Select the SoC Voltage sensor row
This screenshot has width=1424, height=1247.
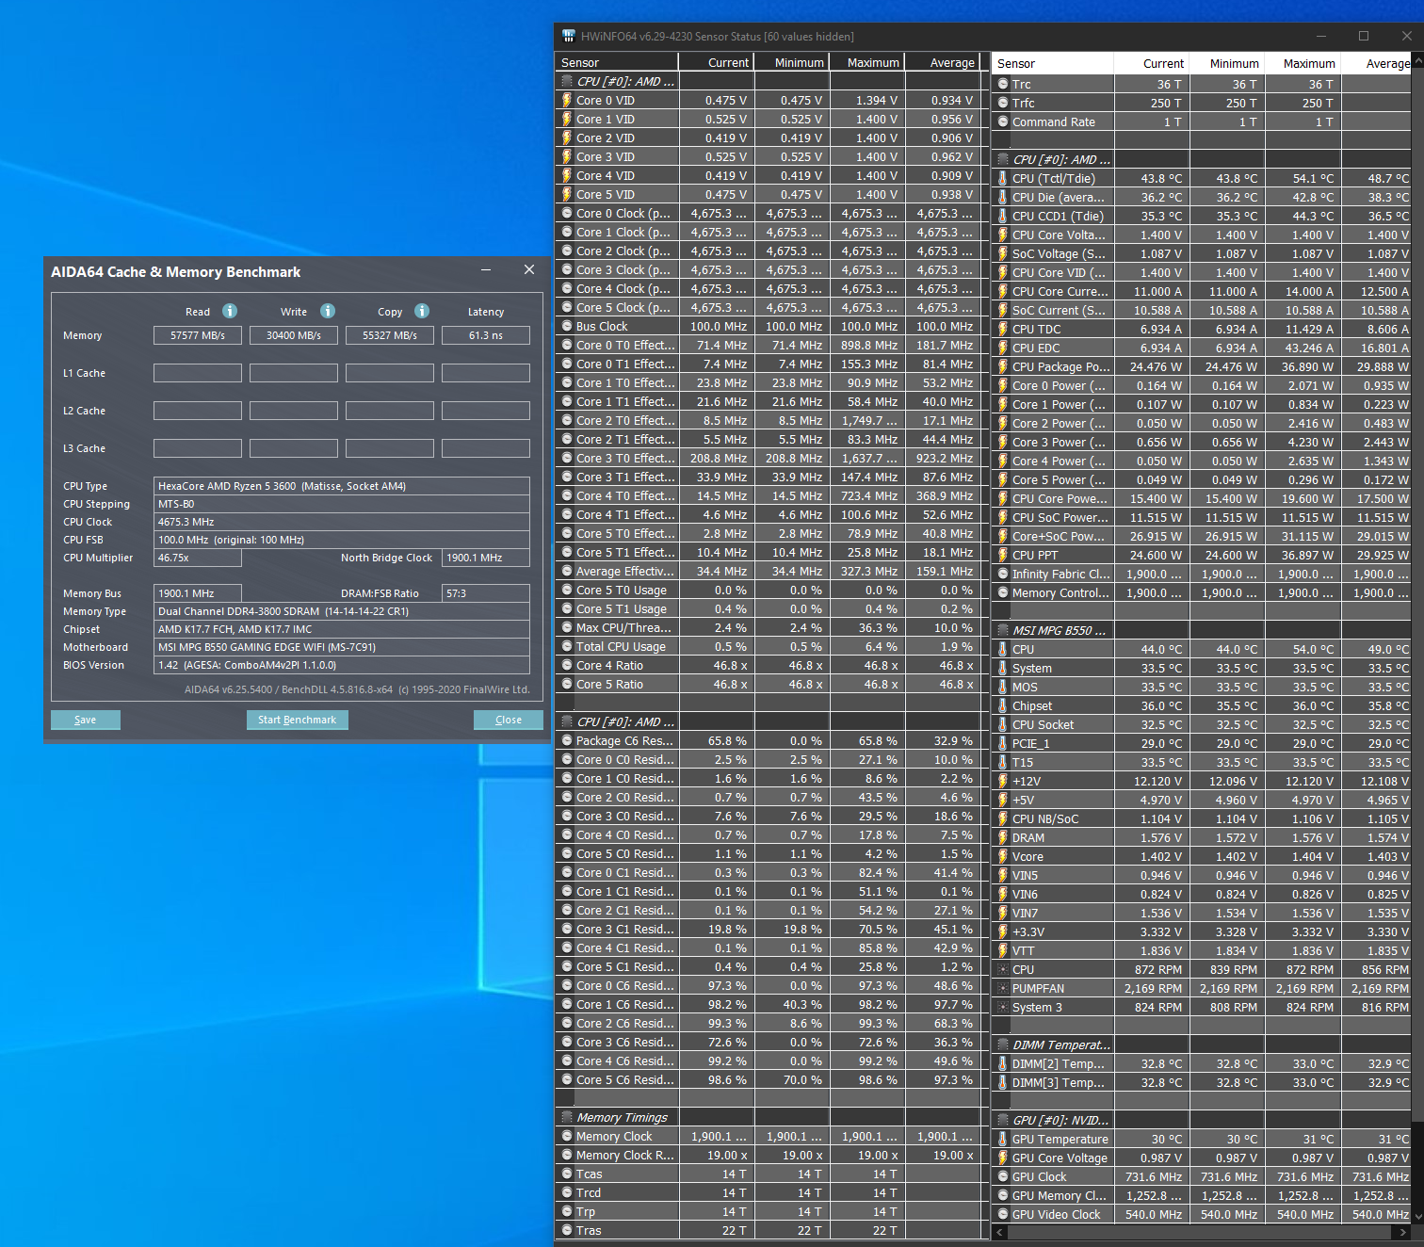pos(1203,253)
